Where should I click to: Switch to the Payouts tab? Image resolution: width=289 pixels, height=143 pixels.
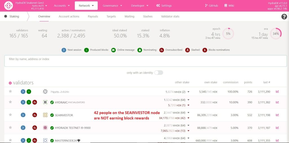pyautogui.click(x=93, y=16)
